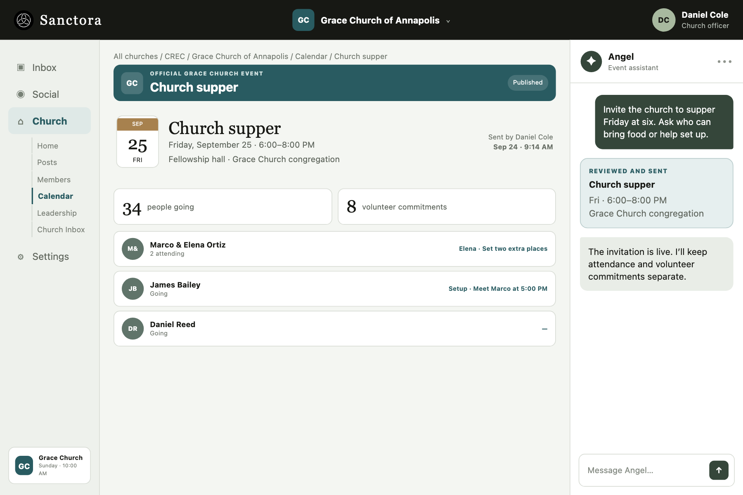The height and width of the screenshot is (495, 743).
Task: Open the Reviewed and Sent Church supper card
Action: [x=656, y=193]
